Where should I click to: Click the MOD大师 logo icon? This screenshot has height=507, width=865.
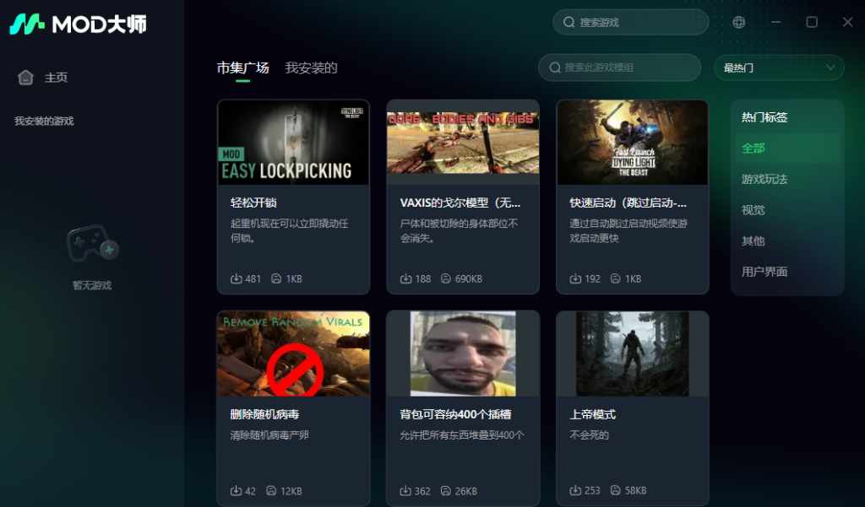point(27,24)
